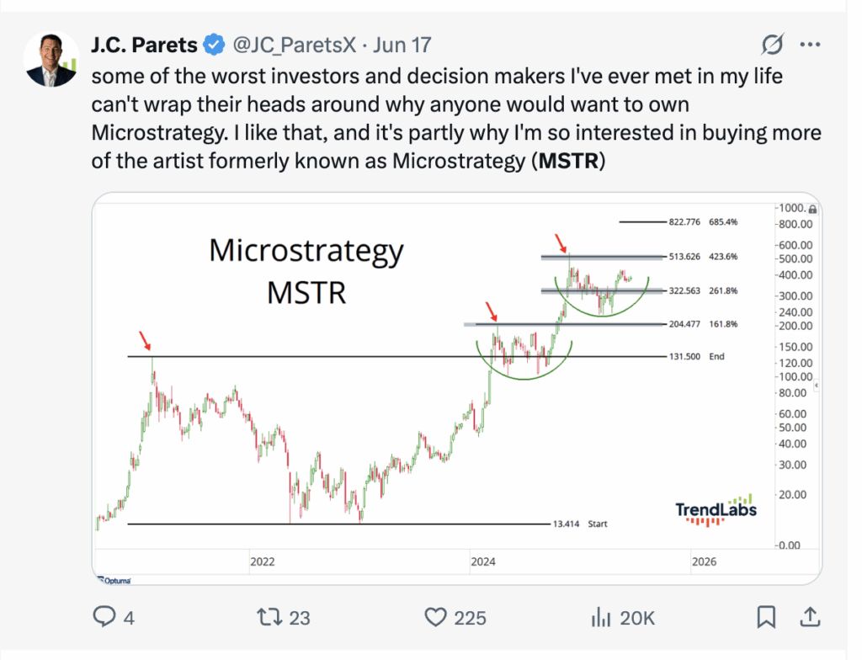Click the Optuma logo below the chart
The image size is (862, 660).
pos(114,580)
